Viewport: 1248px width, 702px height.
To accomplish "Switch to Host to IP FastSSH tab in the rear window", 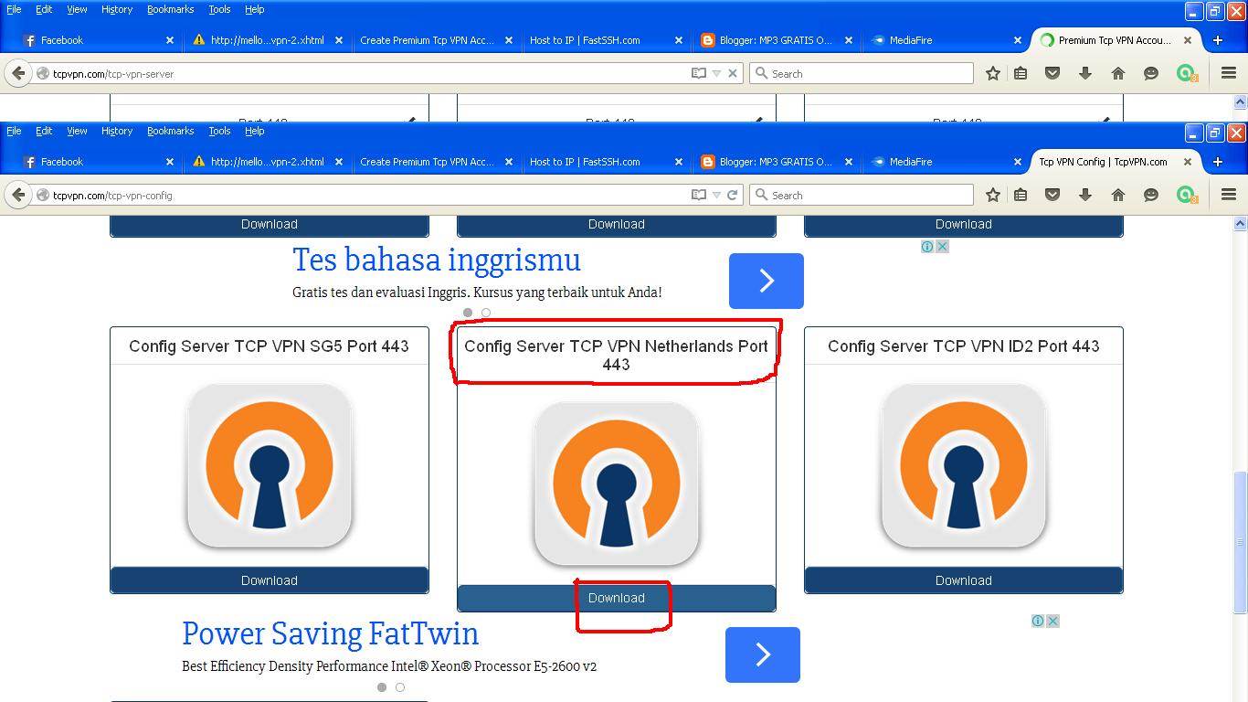I will coord(607,40).
